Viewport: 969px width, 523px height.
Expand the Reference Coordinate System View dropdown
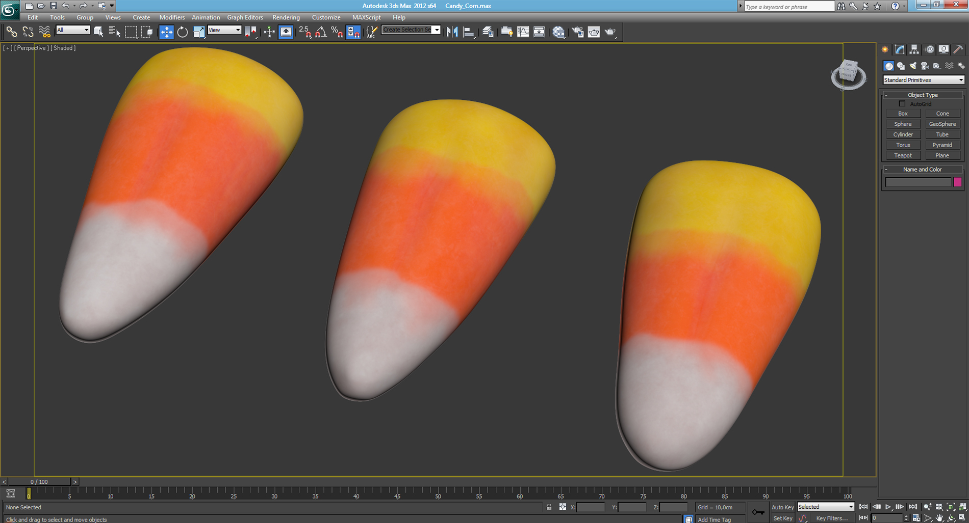pos(224,30)
